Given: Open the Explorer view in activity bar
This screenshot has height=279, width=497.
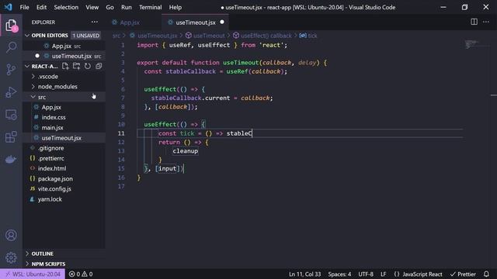Looking at the screenshot, I should (11, 26).
